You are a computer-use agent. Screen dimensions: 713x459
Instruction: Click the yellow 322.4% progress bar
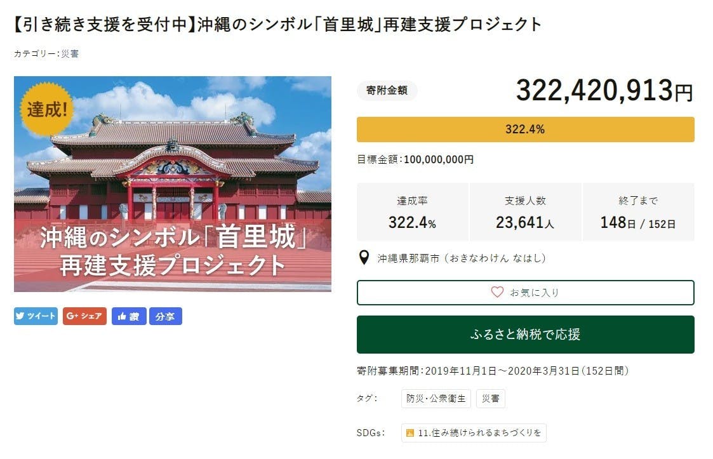[525, 130]
